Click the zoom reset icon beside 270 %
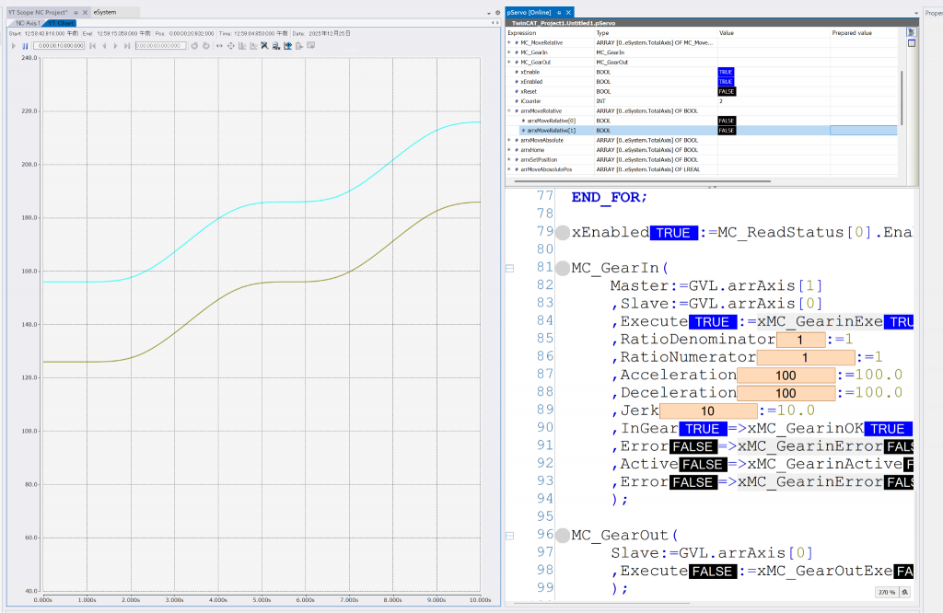Screen dimensions: 943x613 point(906,592)
